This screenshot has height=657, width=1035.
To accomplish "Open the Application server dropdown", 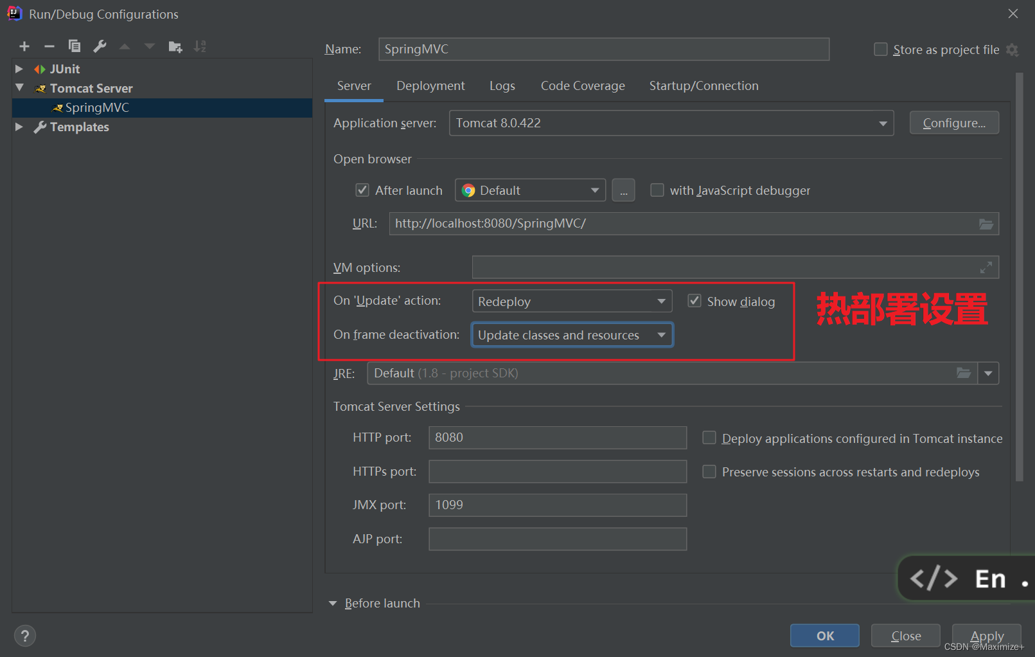I will (x=671, y=123).
